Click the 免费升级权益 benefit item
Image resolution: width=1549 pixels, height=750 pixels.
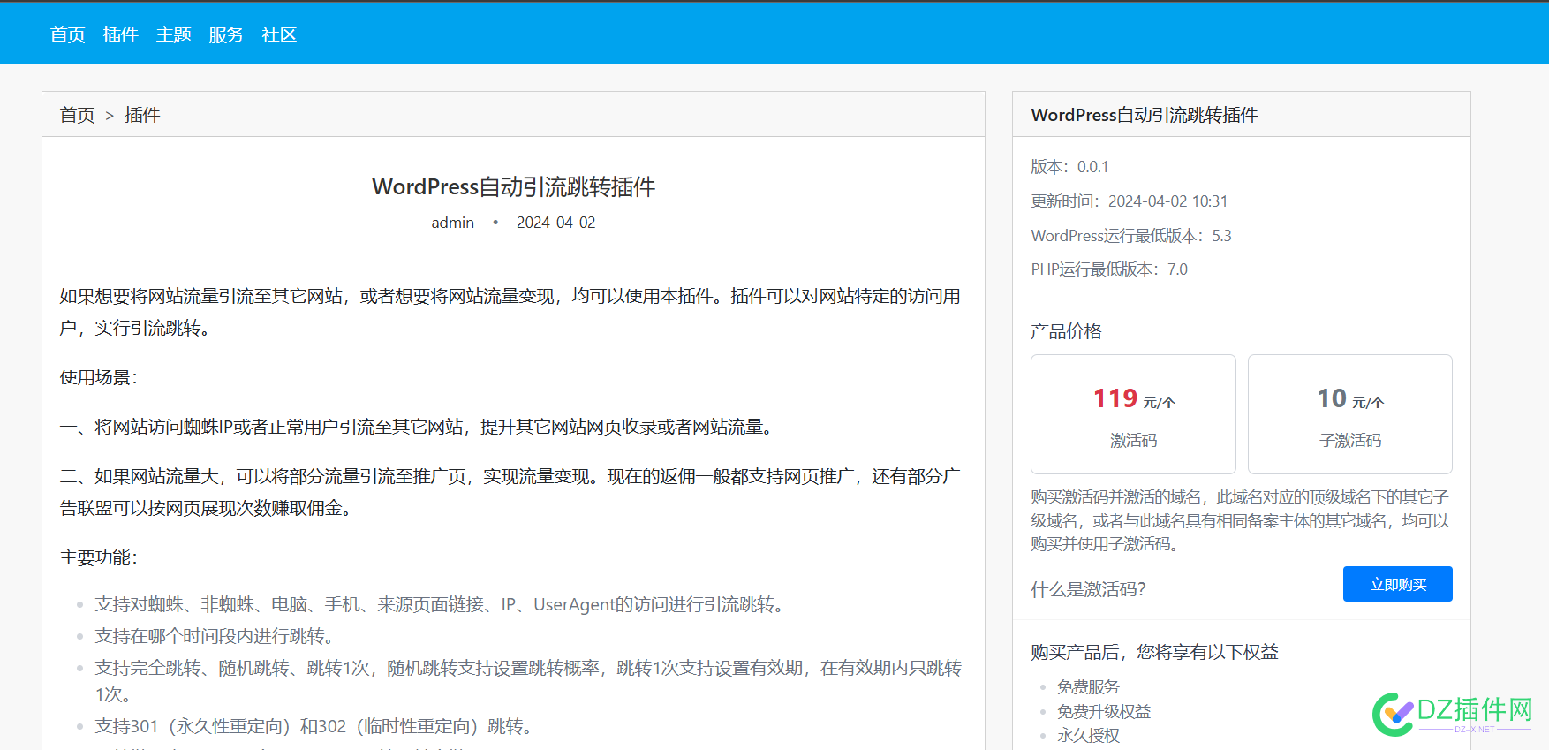pos(1104,711)
